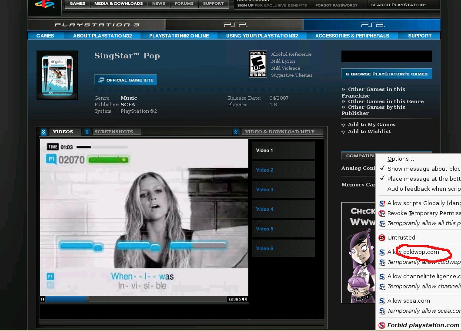Click Add to Wishlist link
This screenshot has height=331, width=461.
click(369, 132)
